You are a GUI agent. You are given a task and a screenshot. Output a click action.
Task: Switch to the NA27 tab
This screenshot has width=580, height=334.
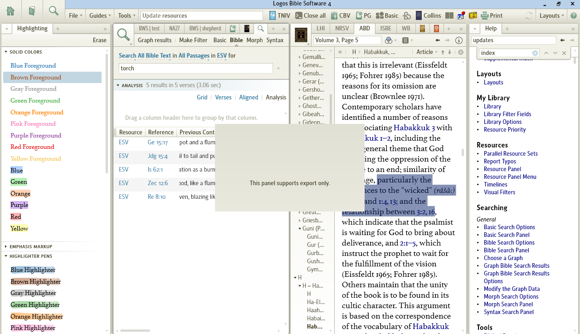coord(175,28)
